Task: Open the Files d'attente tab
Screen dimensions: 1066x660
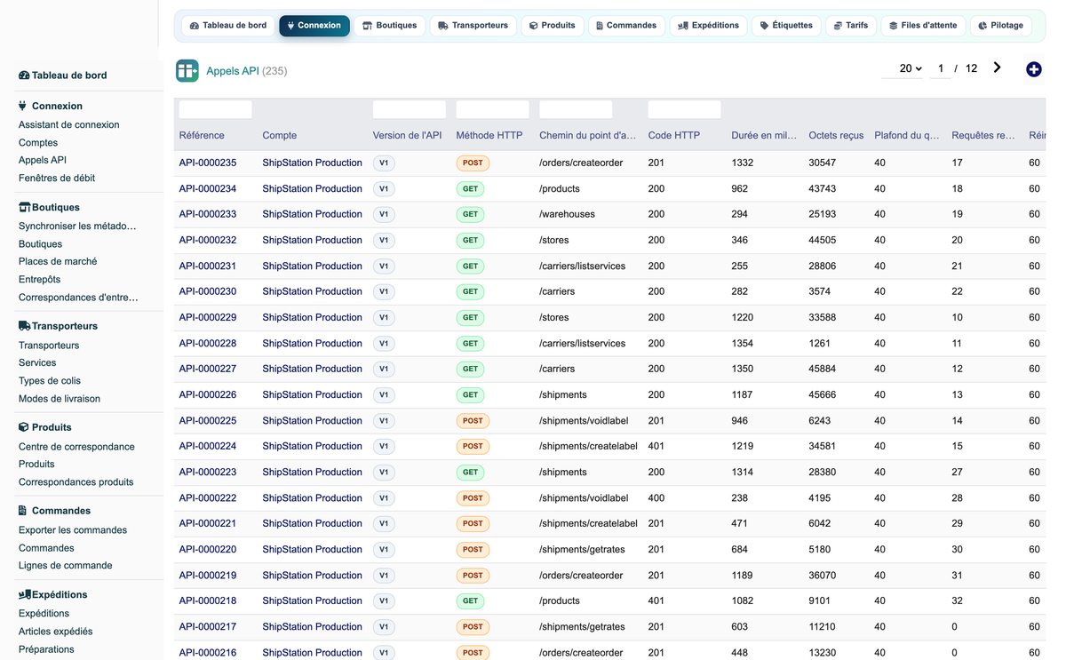Action: [923, 26]
